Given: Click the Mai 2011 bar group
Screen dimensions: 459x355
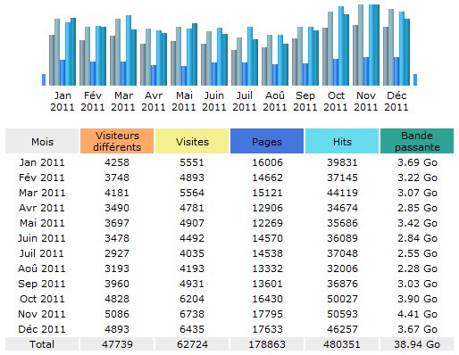Looking at the screenshot, I should 184,54.
